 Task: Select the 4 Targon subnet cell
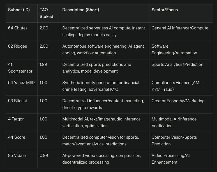(16, 119)
